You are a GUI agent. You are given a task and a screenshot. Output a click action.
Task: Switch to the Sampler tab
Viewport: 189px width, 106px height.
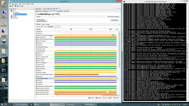pos(60,11)
